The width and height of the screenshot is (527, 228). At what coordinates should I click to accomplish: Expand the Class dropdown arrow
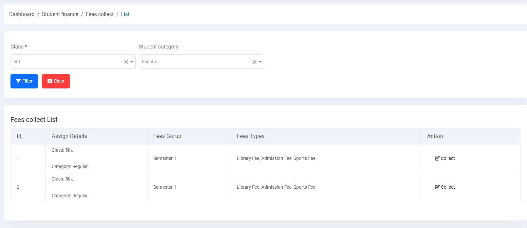[x=132, y=62]
